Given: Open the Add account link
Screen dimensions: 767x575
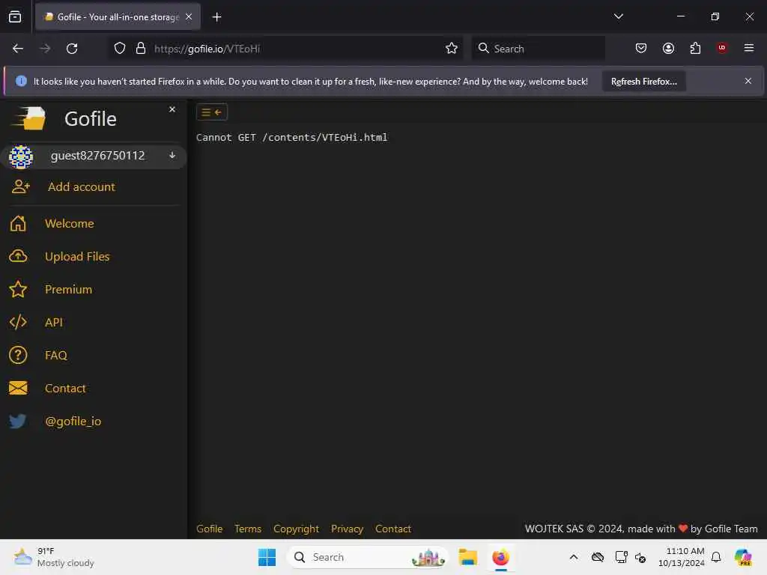Looking at the screenshot, I should 81,186.
